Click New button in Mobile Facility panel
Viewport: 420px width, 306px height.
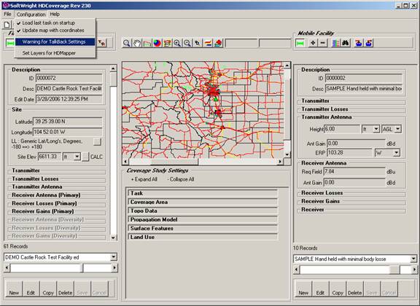tap(303, 289)
